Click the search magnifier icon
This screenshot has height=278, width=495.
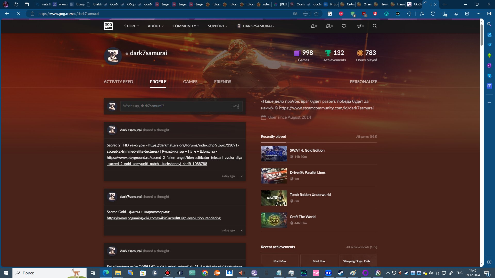coord(374,26)
